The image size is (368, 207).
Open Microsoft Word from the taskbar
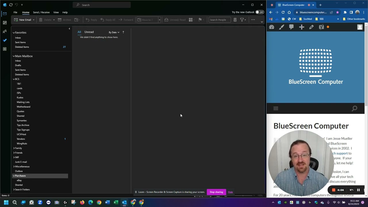107,202
